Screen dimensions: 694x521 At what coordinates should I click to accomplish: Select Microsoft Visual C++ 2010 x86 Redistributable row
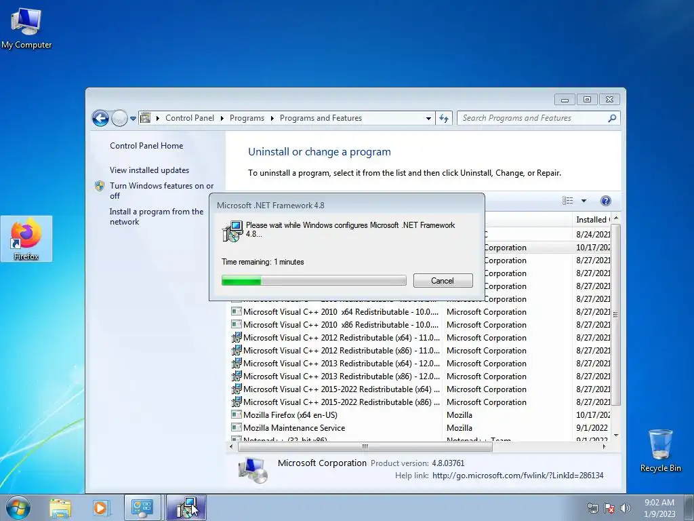pyautogui.click(x=420, y=325)
